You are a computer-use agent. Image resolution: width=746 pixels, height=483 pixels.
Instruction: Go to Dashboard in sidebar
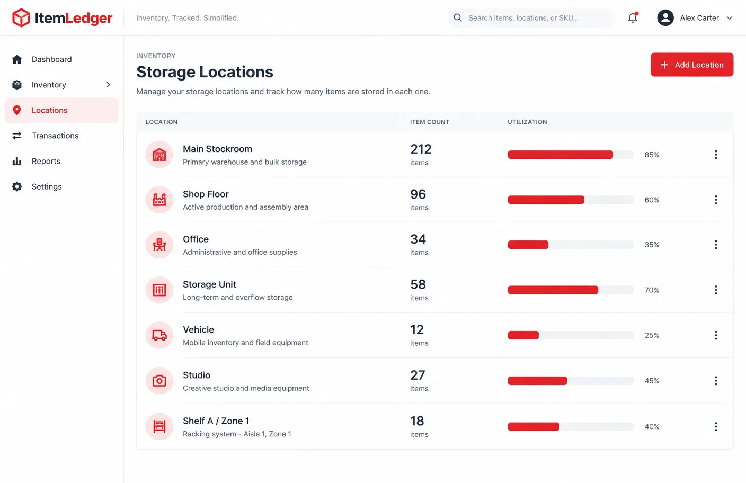(61, 59)
